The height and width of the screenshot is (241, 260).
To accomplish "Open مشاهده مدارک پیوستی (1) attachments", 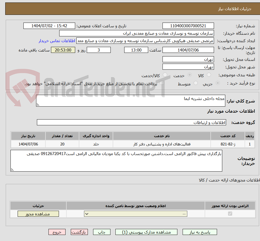I will point(146,232).
